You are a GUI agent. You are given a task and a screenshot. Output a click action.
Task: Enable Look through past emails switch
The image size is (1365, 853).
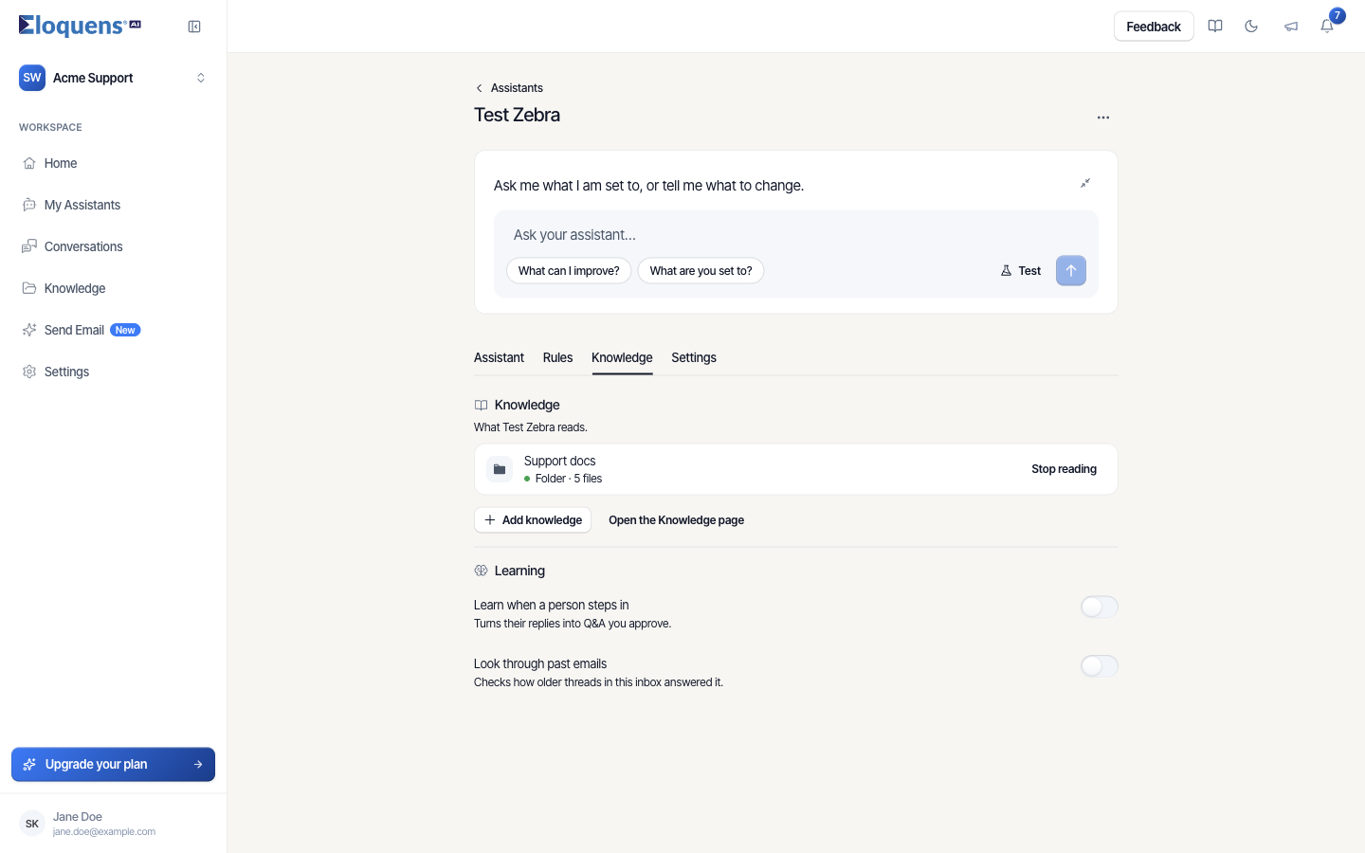pos(1100,666)
